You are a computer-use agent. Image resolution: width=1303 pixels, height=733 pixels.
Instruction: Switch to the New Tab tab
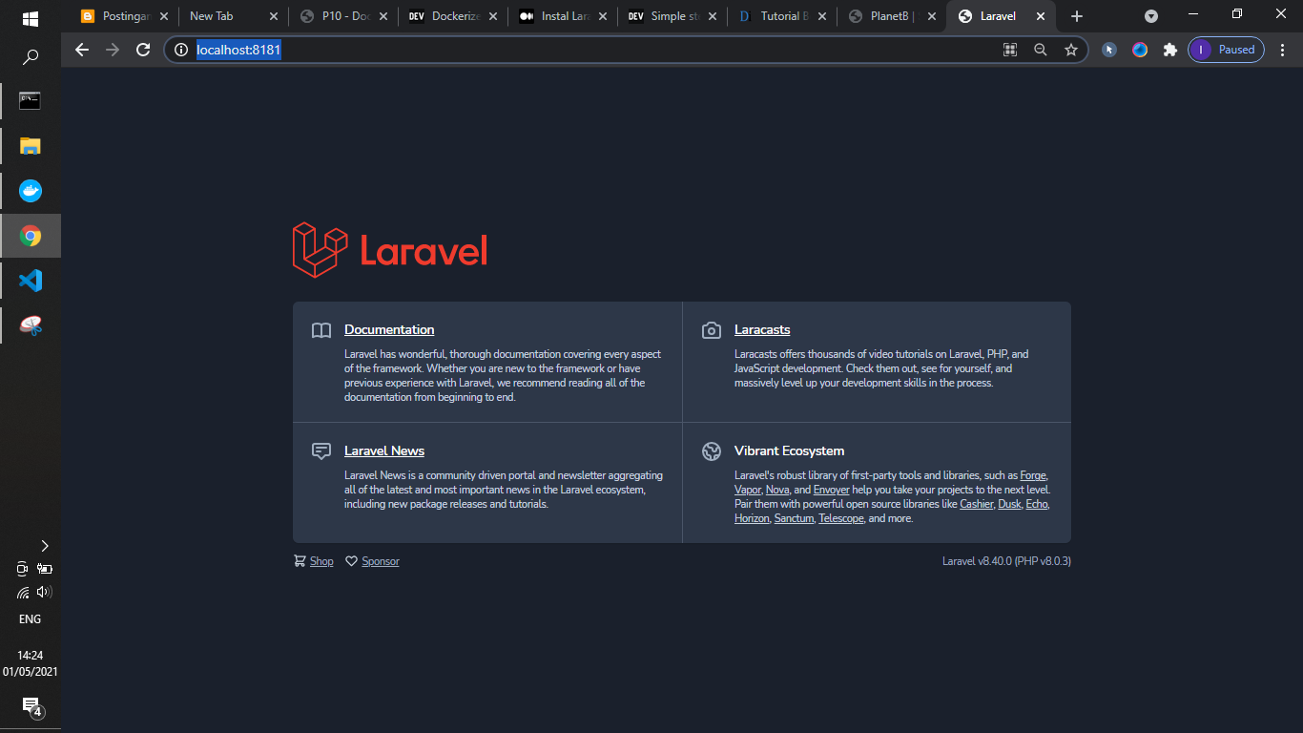click(x=233, y=16)
